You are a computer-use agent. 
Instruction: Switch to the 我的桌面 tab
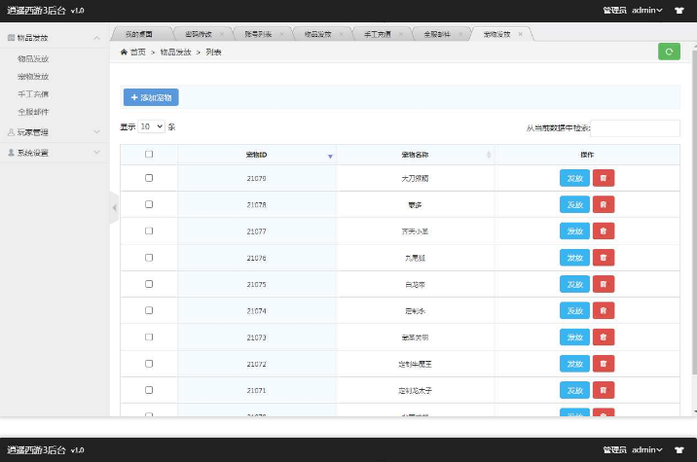(139, 34)
